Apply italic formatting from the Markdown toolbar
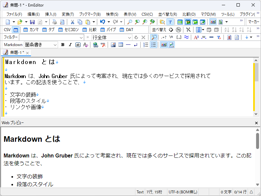Viewport: 261px width, 196px height. click(x=69, y=45)
